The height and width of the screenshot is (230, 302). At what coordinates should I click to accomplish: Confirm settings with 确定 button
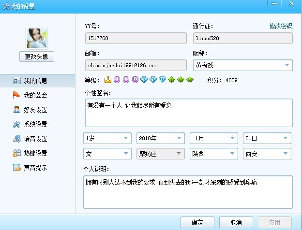pos(197,222)
